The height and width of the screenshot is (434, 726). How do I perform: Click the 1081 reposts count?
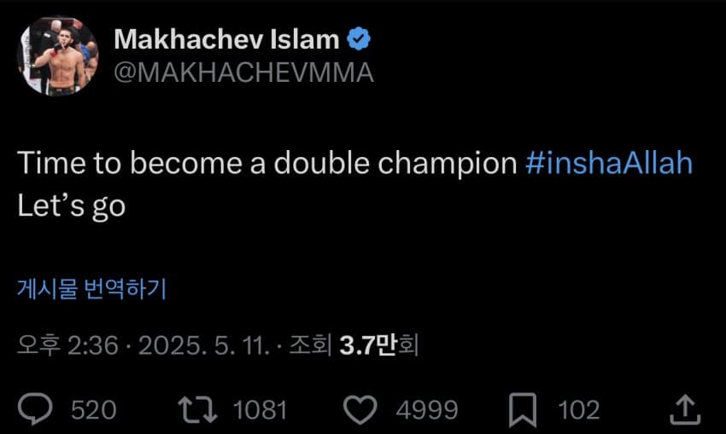pyautogui.click(x=260, y=410)
